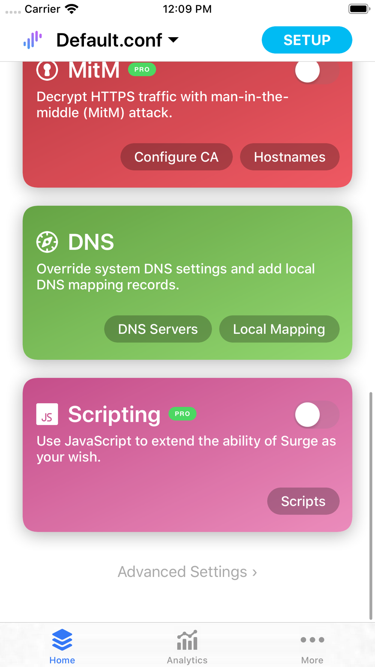Viewport: 375px width, 667px height.
Task: Open the Default.conf profile dropdown
Action: click(117, 40)
